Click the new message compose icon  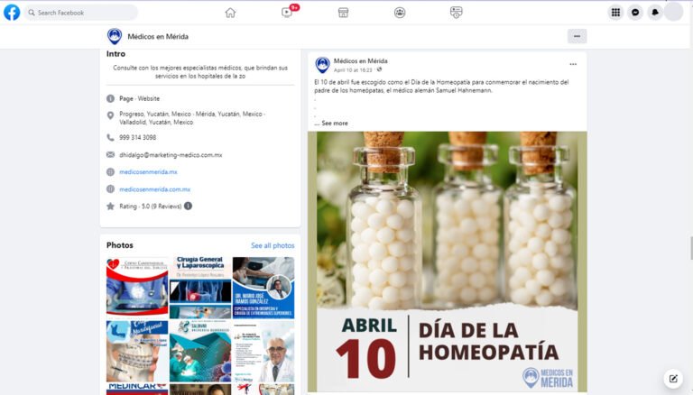coord(672,378)
